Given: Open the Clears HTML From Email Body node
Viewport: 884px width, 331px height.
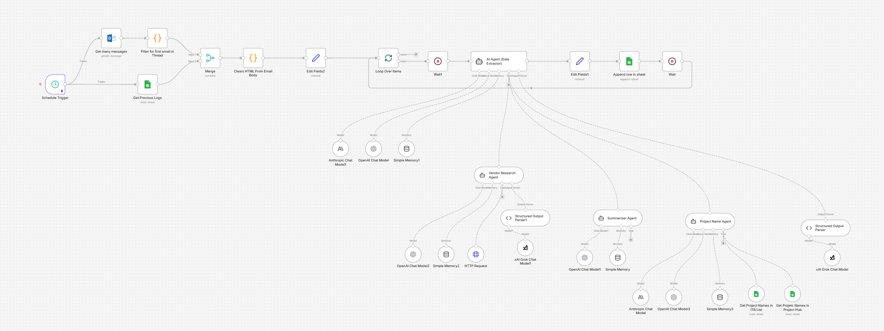Looking at the screenshot, I should click(253, 58).
